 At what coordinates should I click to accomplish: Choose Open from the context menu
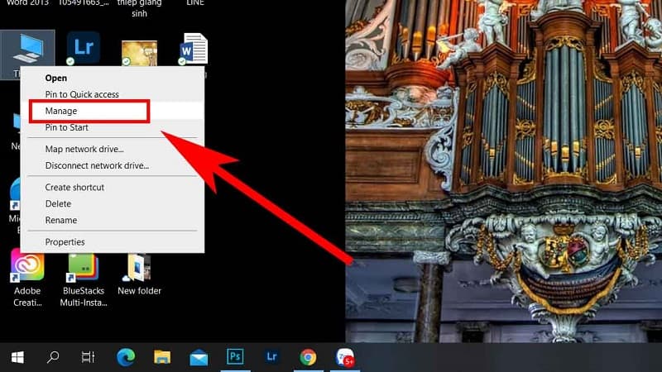tap(56, 79)
